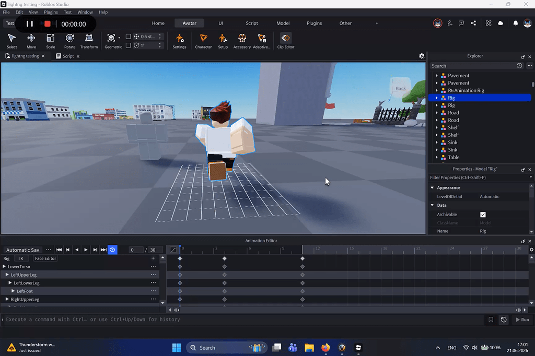The height and width of the screenshot is (356, 535).
Task: Collapse the Appearance properties section
Action: (432, 187)
